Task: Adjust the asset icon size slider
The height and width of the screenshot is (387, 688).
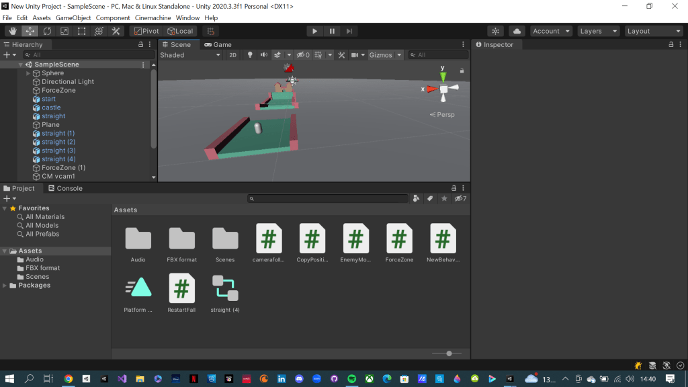Action: (x=449, y=353)
